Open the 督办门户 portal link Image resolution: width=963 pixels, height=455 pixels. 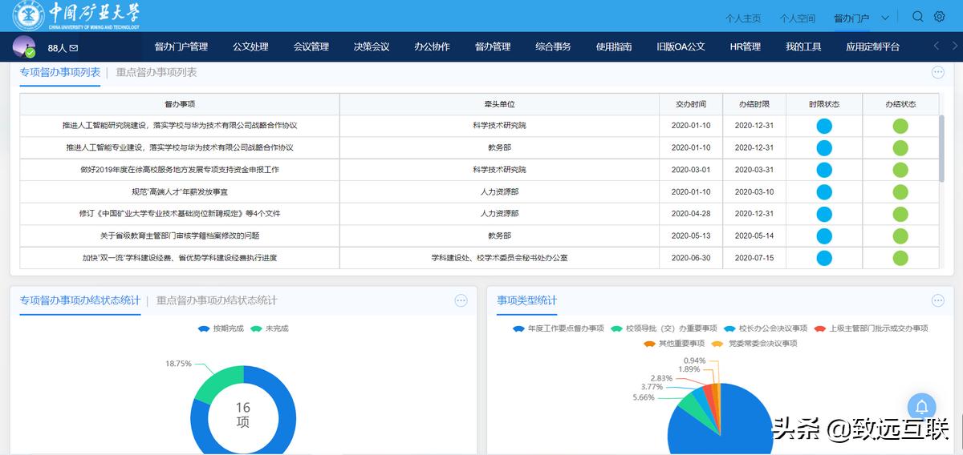851,18
